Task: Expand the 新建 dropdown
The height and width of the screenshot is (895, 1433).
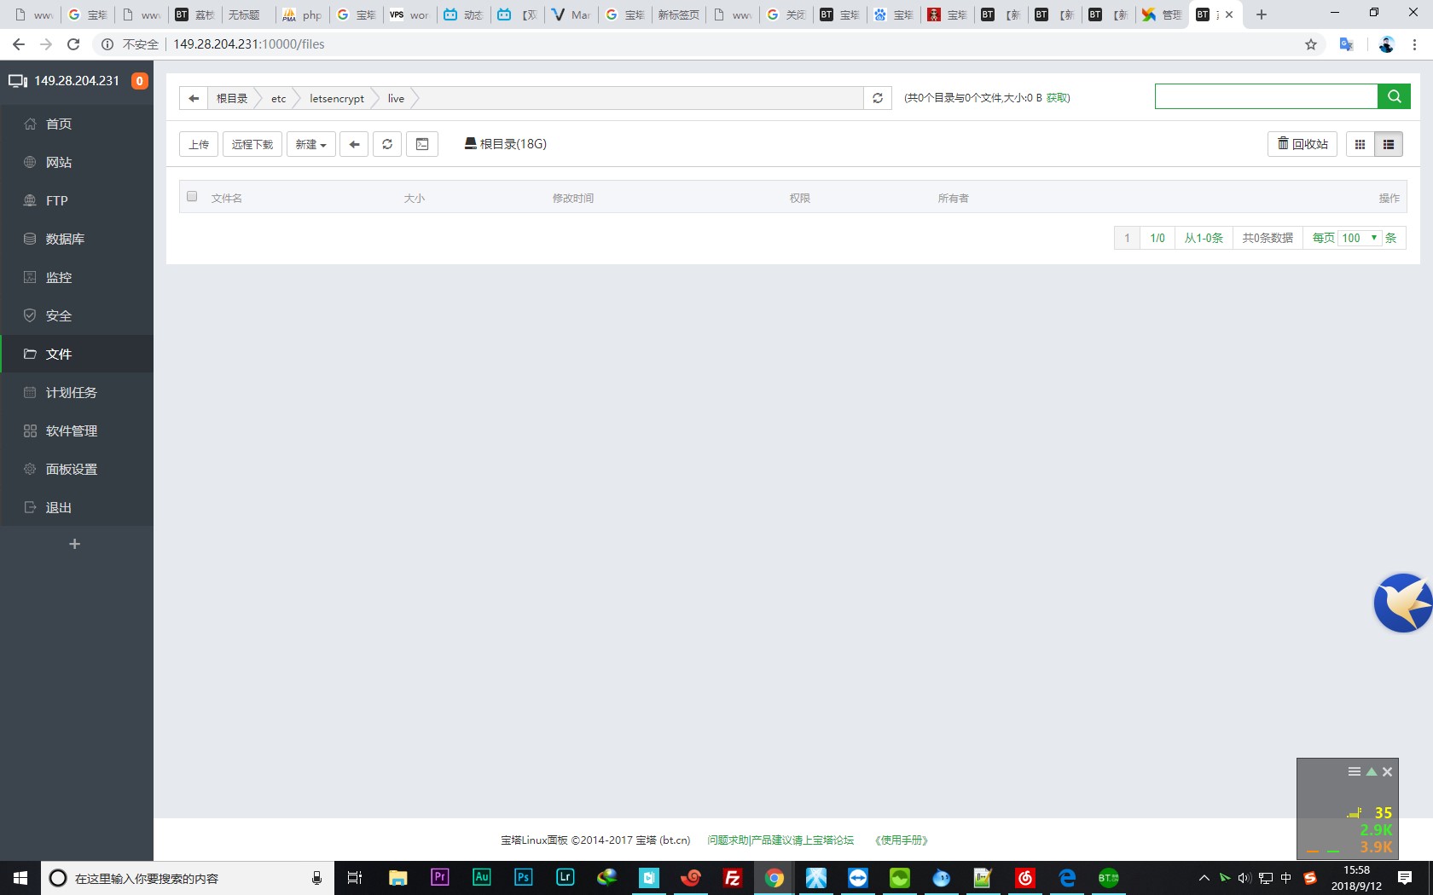Action: pyautogui.click(x=311, y=144)
